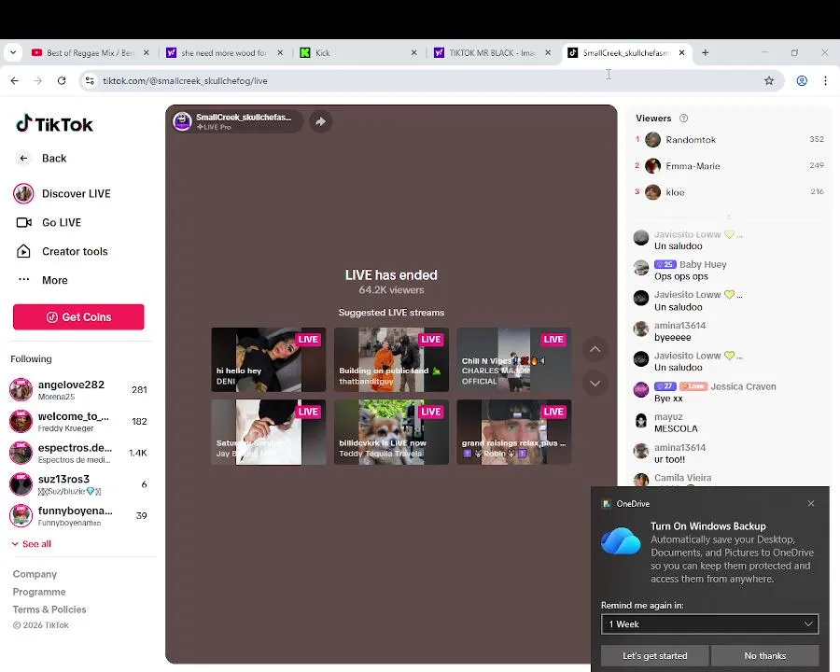The width and height of the screenshot is (840, 672).
Task: Open welcome_to_ Freddy Krueger following row
Action: [x=78, y=421]
